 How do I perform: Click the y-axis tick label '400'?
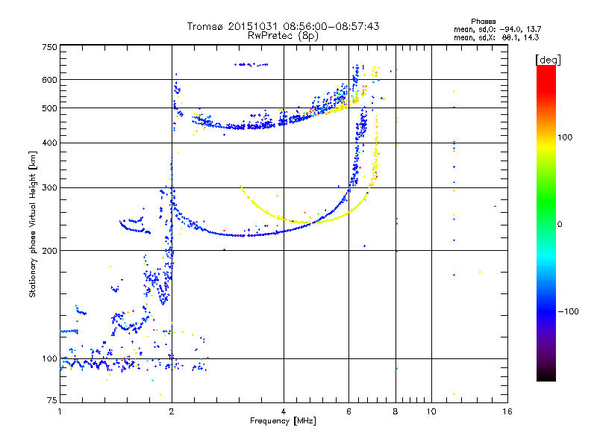[49, 143]
